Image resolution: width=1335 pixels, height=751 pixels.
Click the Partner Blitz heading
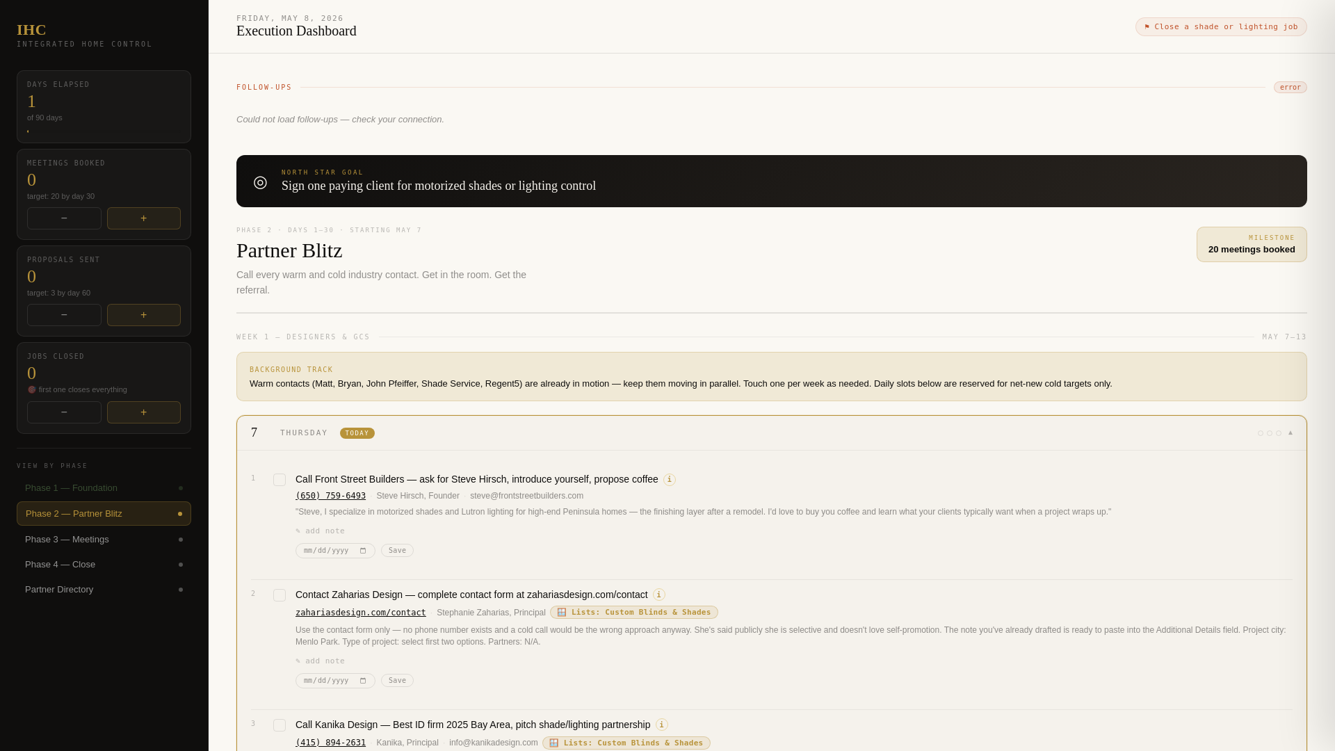(x=289, y=250)
